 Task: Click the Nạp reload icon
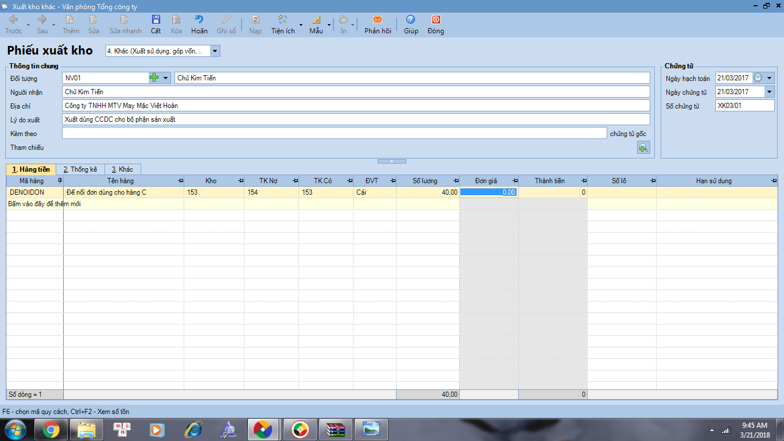tap(255, 20)
